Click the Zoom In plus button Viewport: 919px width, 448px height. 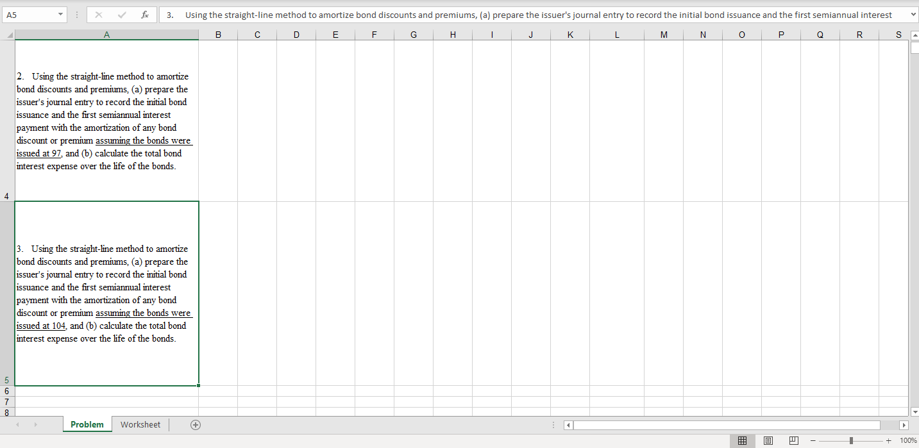tap(889, 440)
